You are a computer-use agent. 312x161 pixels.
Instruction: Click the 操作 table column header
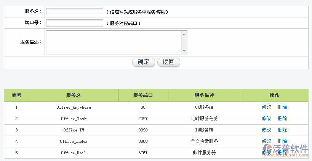pyautogui.click(x=274, y=95)
